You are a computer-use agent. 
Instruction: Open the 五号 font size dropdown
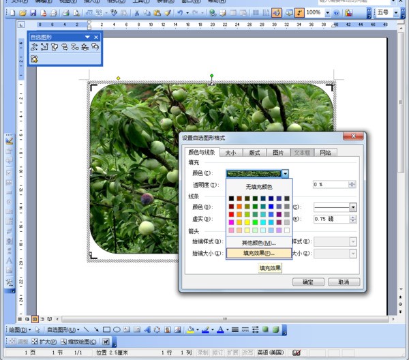click(x=395, y=12)
